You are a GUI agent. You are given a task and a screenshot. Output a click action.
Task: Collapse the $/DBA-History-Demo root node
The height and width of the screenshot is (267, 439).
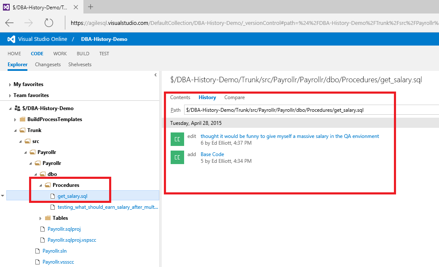[11, 108]
